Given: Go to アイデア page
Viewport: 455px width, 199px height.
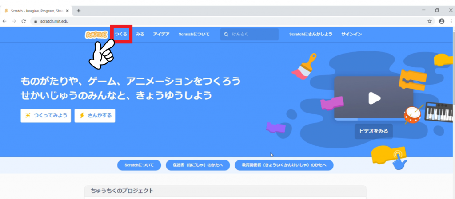Looking at the screenshot, I should (161, 34).
